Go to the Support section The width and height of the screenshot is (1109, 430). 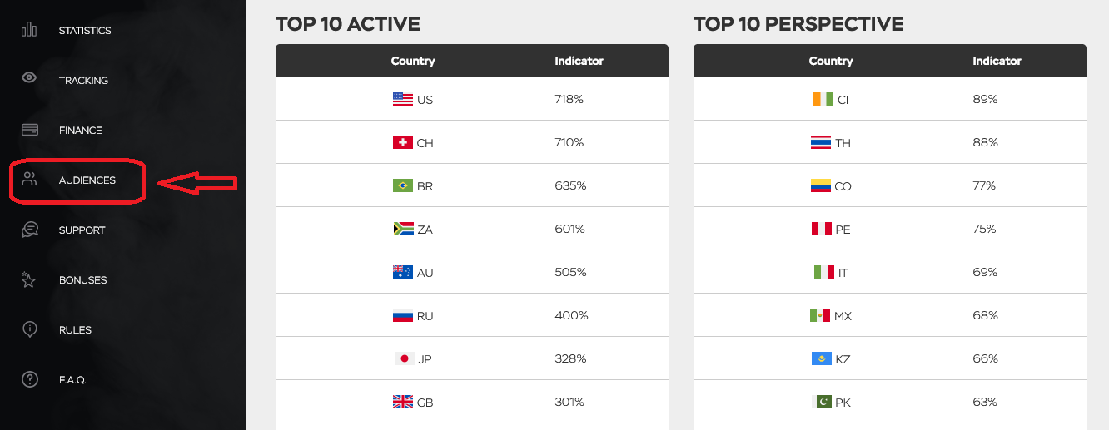(x=82, y=230)
